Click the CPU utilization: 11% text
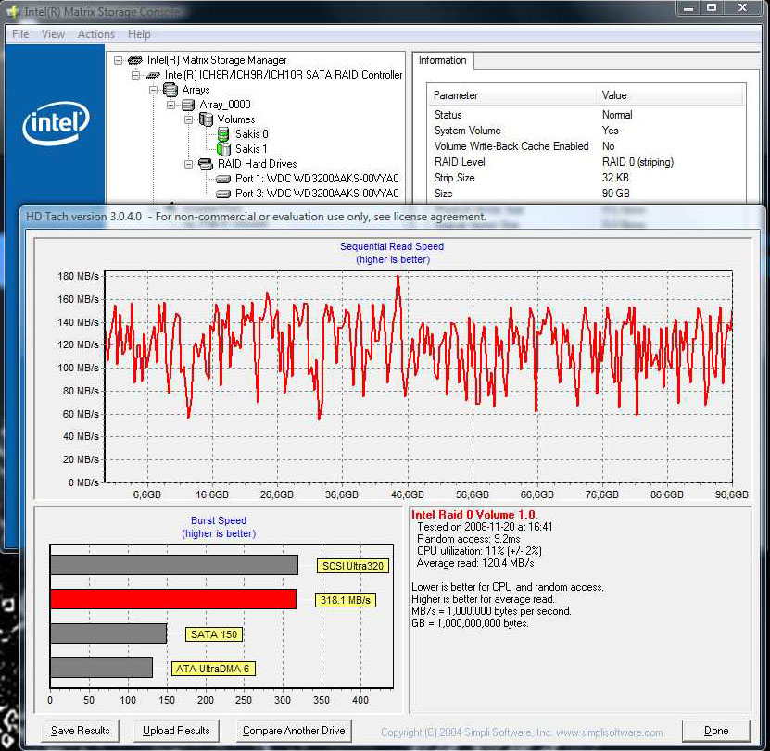This screenshot has width=770, height=751. (479, 551)
